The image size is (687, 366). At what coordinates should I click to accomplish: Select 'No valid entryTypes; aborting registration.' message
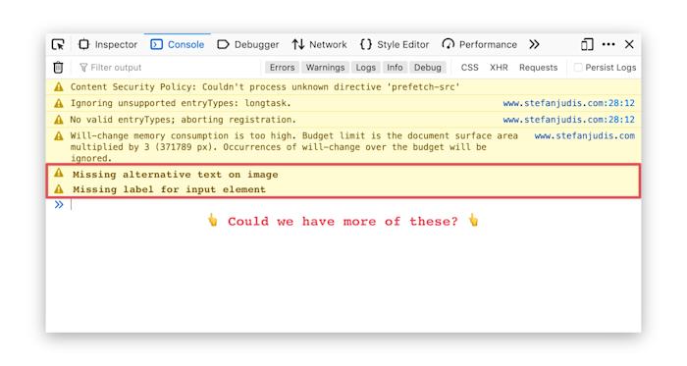(184, 120)
